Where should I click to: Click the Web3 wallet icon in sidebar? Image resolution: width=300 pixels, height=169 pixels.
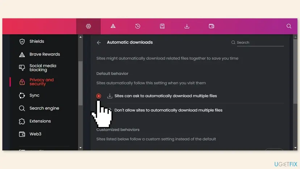pyautogui.click(x=22, y=134)
